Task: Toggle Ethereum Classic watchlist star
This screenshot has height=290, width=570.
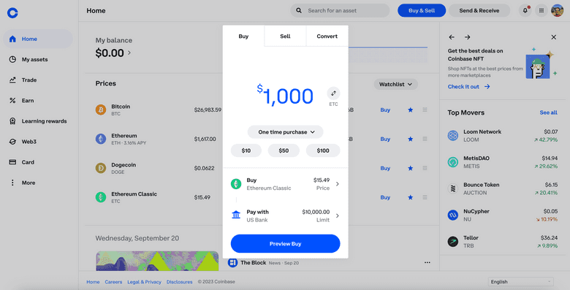Action: pyautogui.click(x=411, y=197)
